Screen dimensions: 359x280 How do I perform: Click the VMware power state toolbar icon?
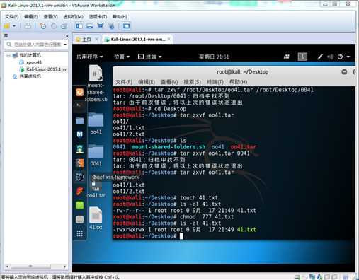pos(7,25)
